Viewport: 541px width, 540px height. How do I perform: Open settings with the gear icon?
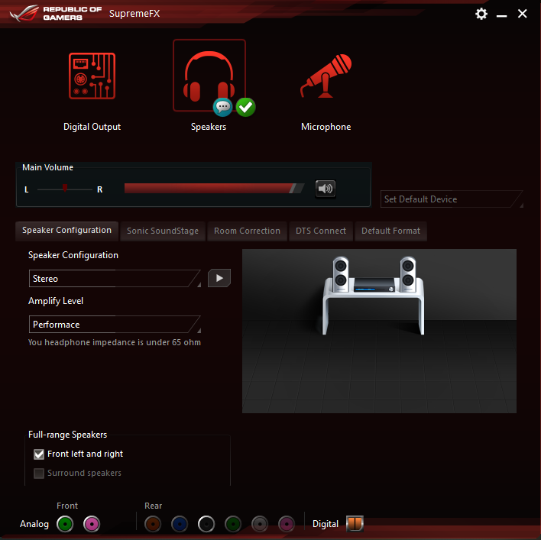coord(481,14)
